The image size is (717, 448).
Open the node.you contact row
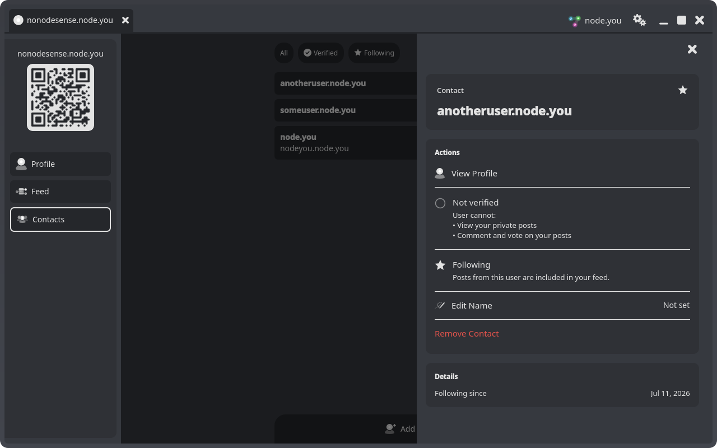click(x=346, y=143)
